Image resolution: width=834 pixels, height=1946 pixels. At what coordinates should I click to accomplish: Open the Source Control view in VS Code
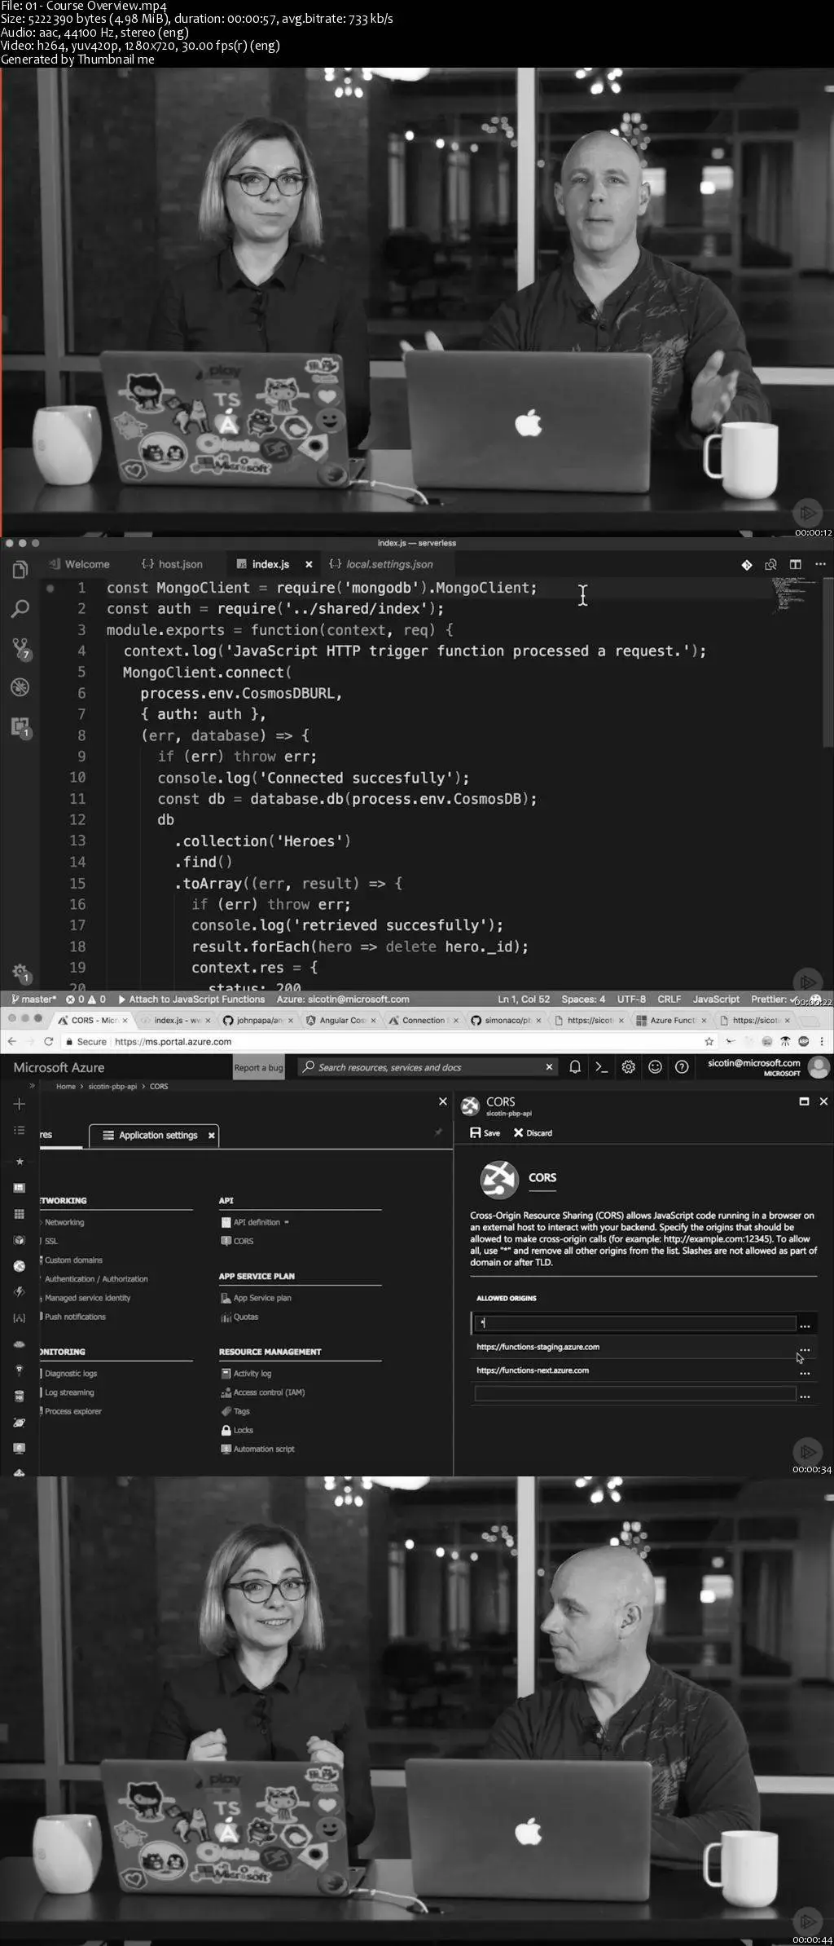coord(20,648)
